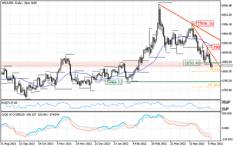
Task: Select the 31 Aug 2021 date marker
Action: coord(8,144)
